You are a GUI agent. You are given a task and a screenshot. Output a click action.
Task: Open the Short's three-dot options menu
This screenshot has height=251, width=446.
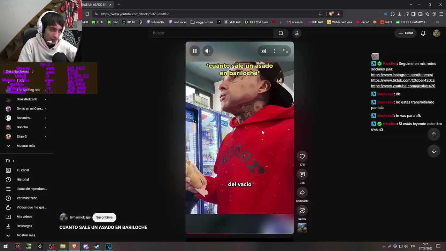[x=274, y=51]
